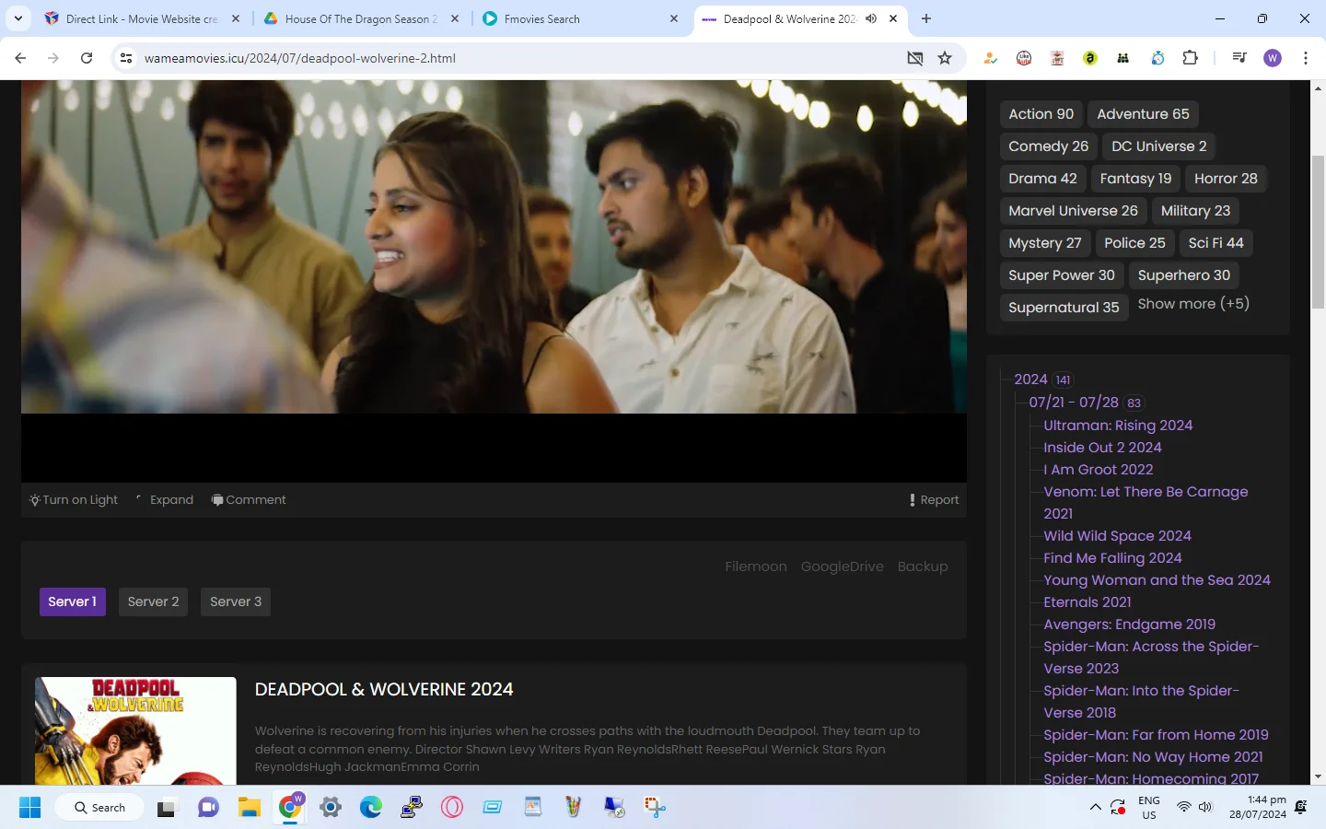Image resolution: width=1326 pixels, height=829 pixels.
Task: Choose the Backup source
Action: point(923,566)
